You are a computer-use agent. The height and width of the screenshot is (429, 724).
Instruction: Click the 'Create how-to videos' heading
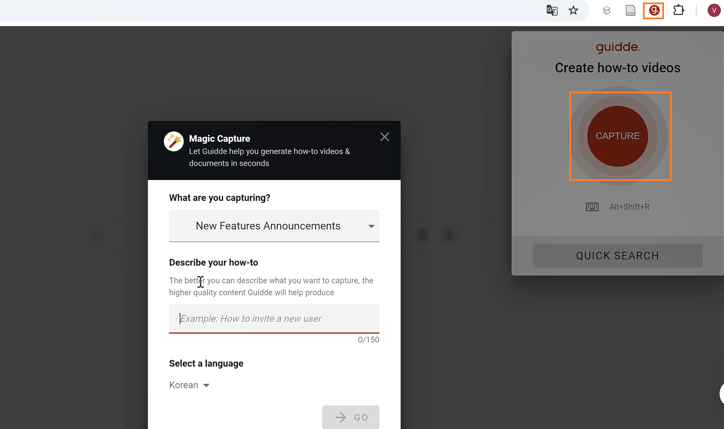click(618, 68)
